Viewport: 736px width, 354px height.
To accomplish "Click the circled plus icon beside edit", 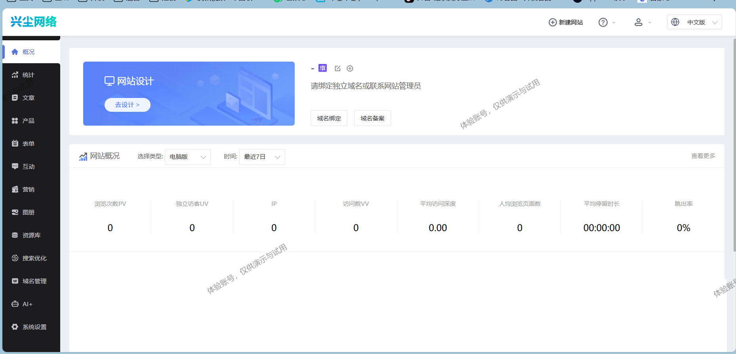I will point(350,68).
